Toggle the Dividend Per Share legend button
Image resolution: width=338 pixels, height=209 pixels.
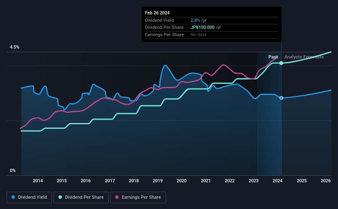81,197
